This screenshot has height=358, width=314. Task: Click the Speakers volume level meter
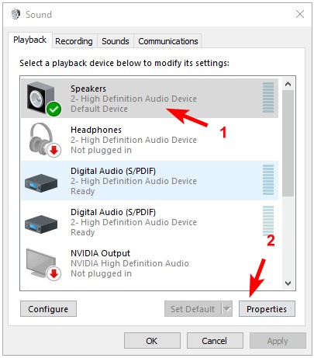pyautogui.click(x=268, y=97)
